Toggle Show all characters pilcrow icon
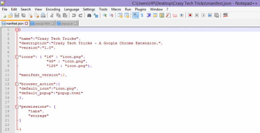260x133 pixels. click(x=142, y=15)
